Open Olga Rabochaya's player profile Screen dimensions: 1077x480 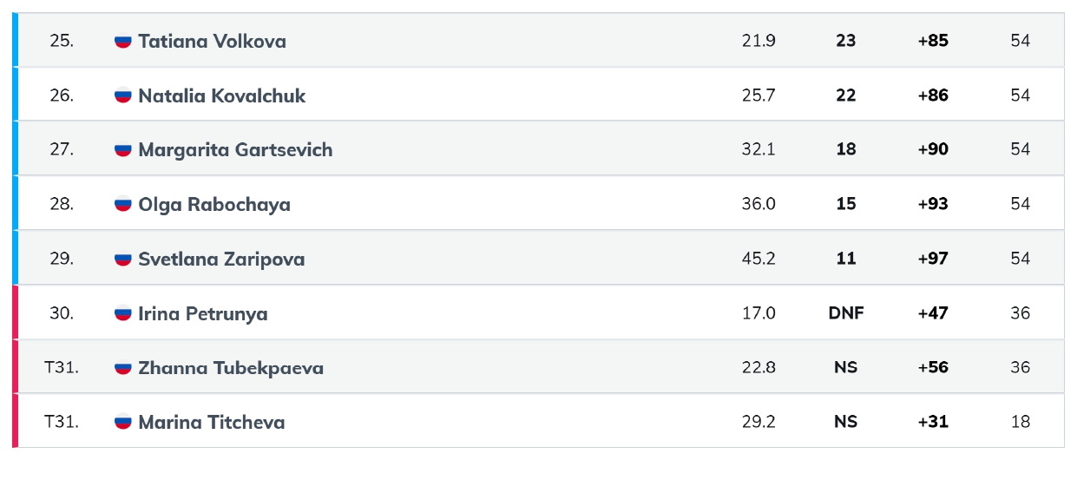(214, 205)
